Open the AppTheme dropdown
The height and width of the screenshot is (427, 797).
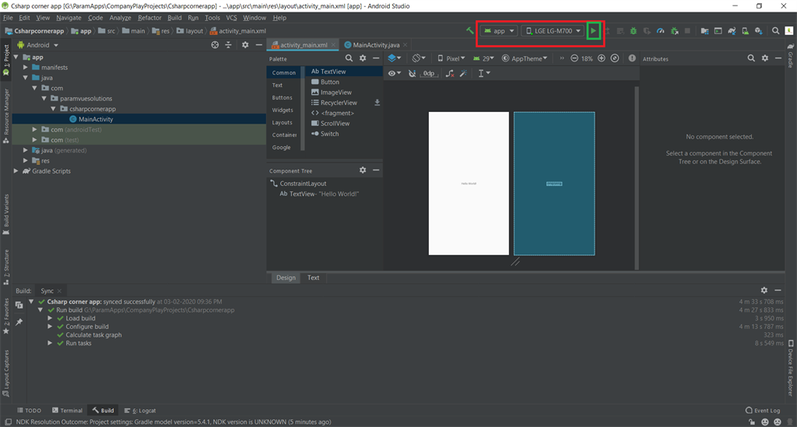coord(525,58)
